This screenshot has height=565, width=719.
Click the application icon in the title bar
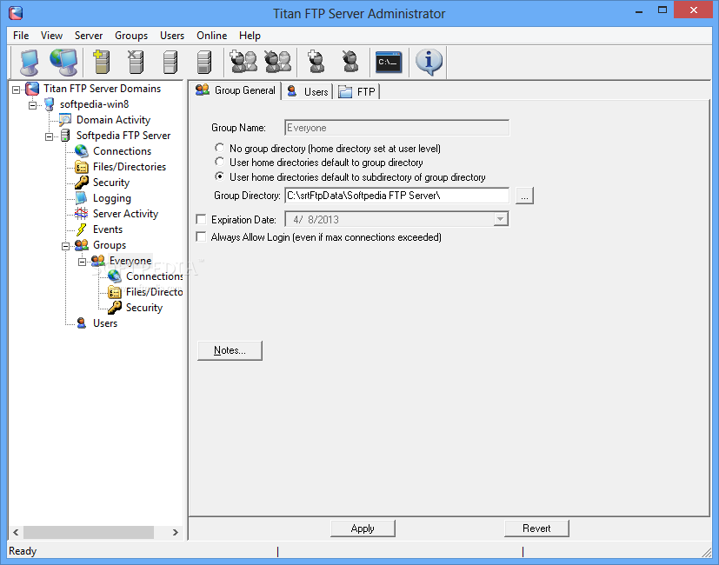click(16, 13)
